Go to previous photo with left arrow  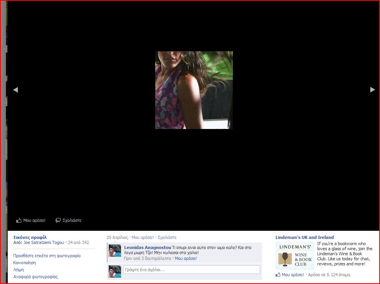[16, 90]
